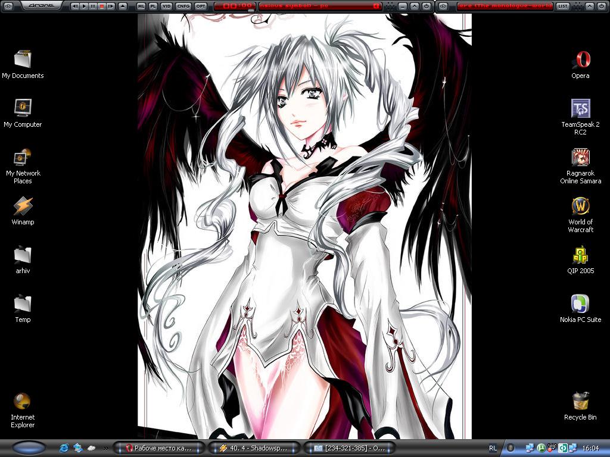The height and width of the screenshot is (457, 610).
Task: Select the TeamSpeak 2 RC2 icon
Action: (580, 117)
